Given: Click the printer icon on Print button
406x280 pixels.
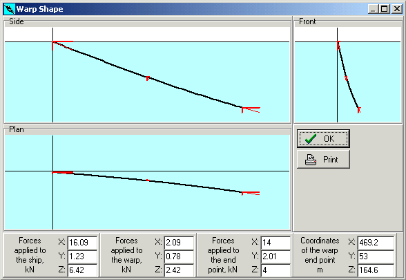Looking at the screenshot, I should [x=311, y=160].
